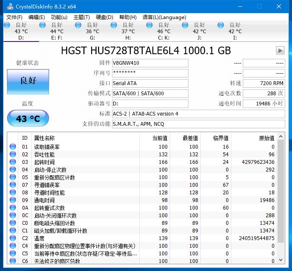Image resolution: width=292 pixels, height=271 pixels.
Task: Open the 硬盘(D) menu
Action: point(104,17)
